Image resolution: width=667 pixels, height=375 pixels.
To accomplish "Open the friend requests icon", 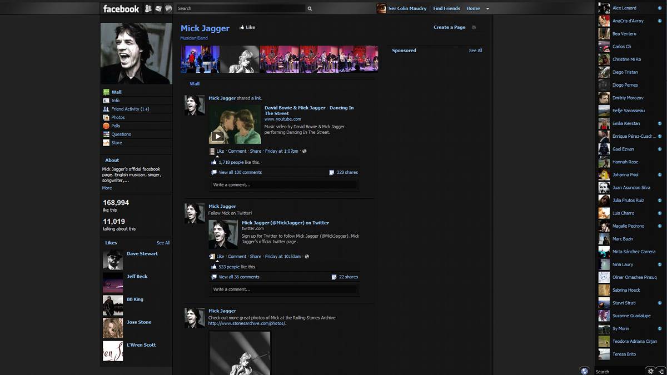I will tap(148, 8).
